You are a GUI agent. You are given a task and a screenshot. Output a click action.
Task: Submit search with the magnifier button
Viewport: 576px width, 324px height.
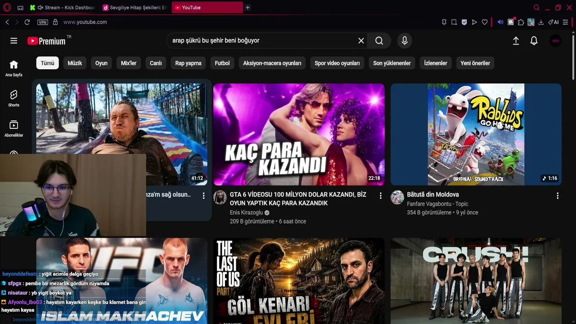(x=379, y=41)
